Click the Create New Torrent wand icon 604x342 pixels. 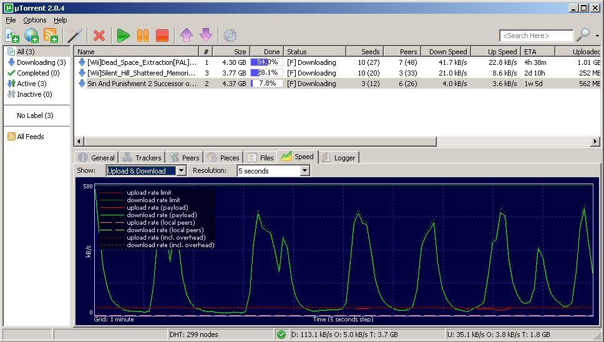coord(74,36)
